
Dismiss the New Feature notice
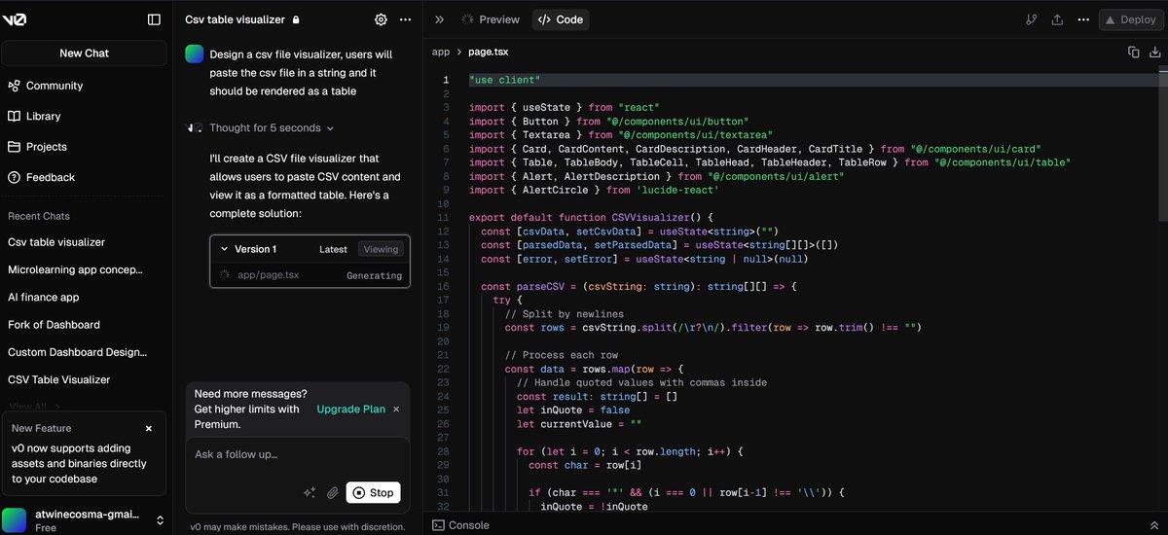[149, 428]
